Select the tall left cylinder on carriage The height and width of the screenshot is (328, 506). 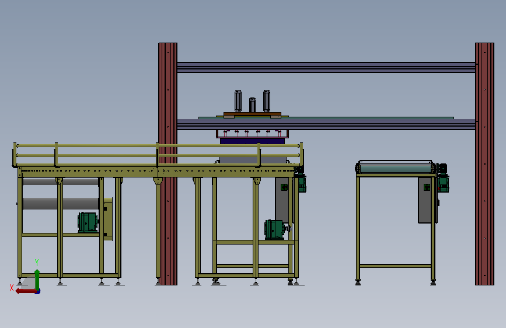click(238, 101)
